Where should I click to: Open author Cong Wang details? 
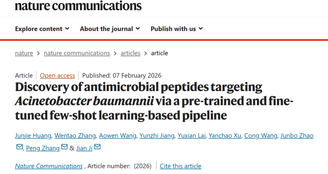click(x=261, y=136)
